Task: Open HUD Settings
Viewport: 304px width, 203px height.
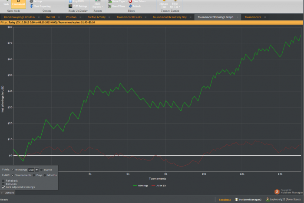Action: 78,6
